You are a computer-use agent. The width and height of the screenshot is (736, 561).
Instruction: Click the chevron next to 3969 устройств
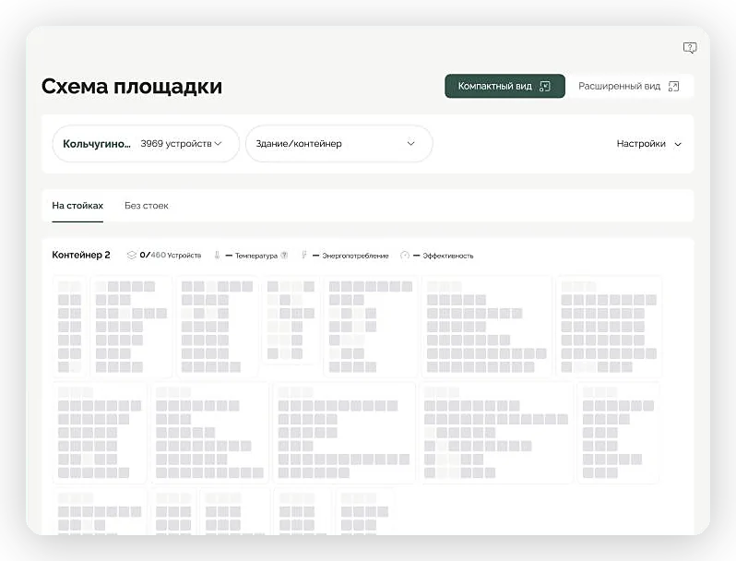point(219,144)
